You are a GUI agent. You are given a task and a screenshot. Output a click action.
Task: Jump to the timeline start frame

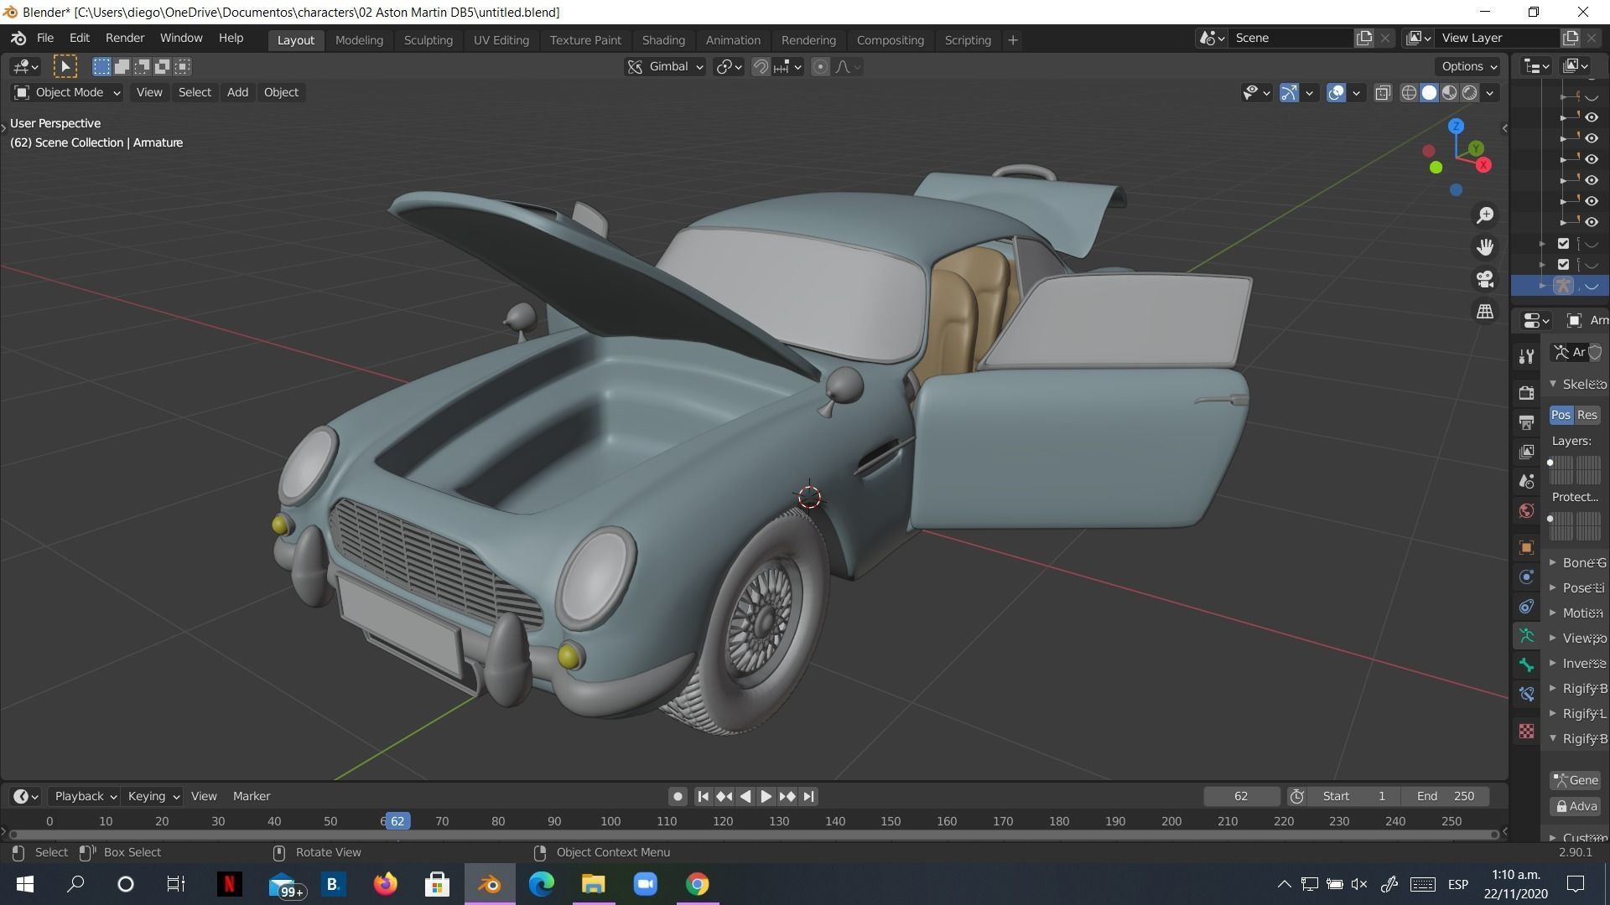click(703, 796)
